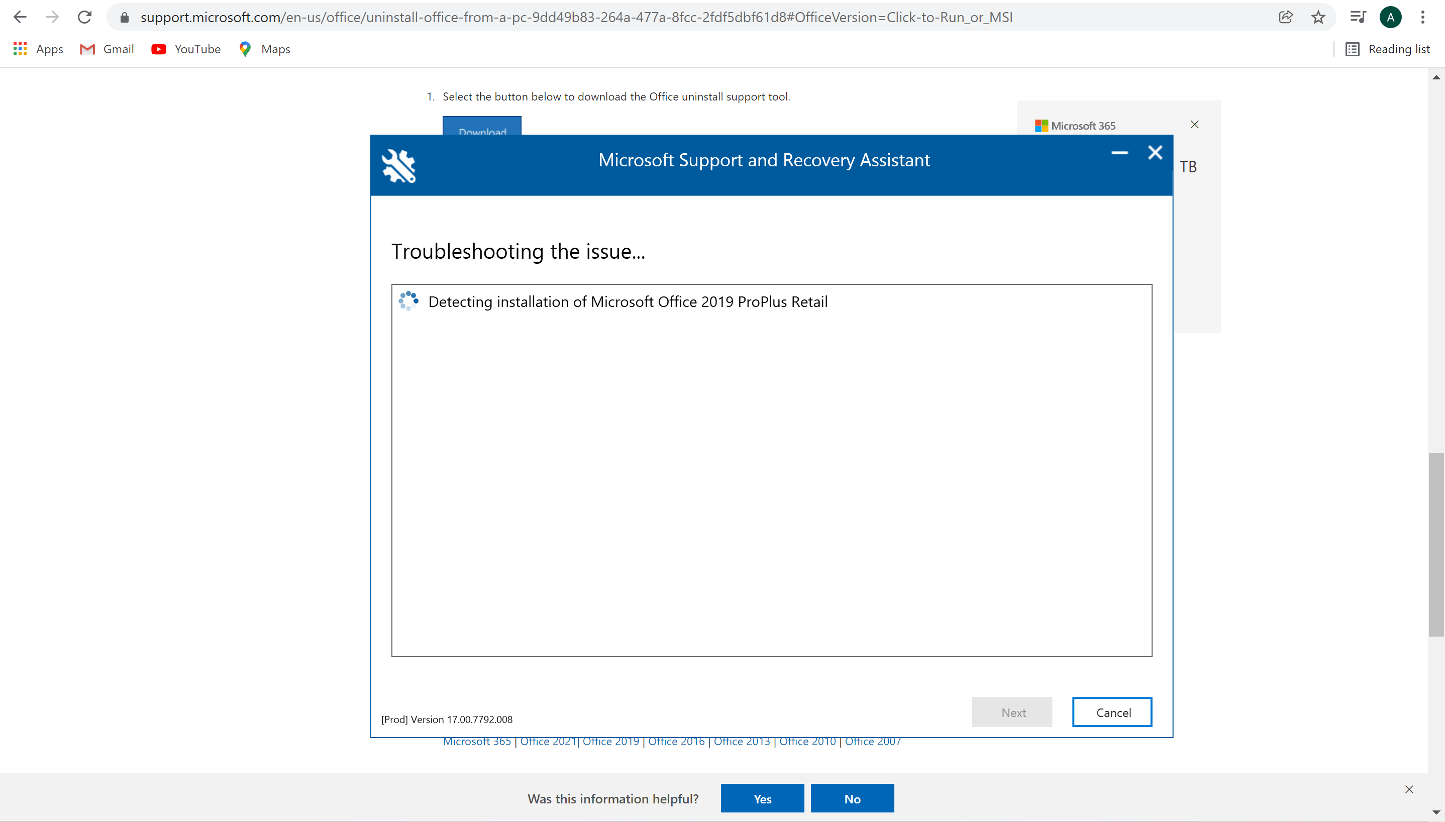This screenshot has height=822, width=1445.
Task: Click the Download button on the web page
Action: coord(481,126)
